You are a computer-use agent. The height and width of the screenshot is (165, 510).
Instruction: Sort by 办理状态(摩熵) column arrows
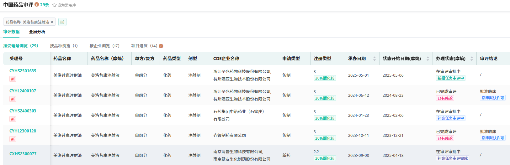(x=471, y=59)
